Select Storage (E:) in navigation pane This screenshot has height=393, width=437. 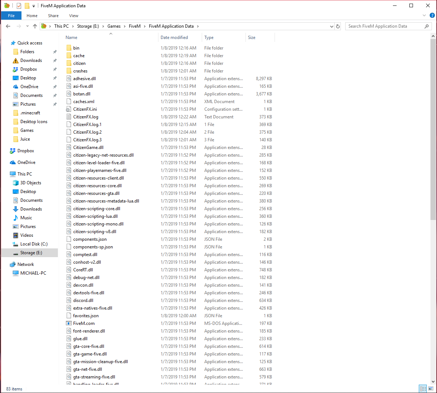(x=31, y=253)
